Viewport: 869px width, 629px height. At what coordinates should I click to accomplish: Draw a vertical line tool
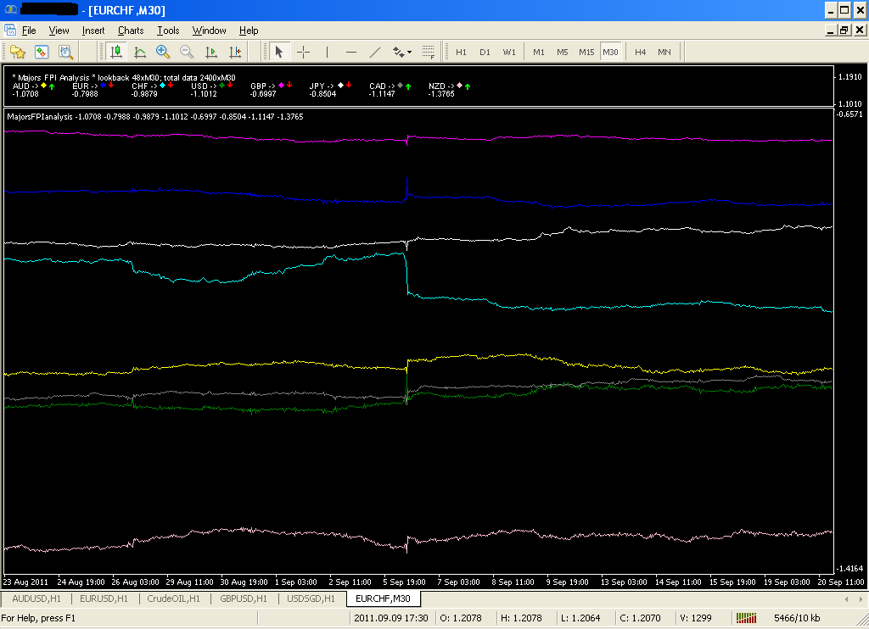327,52
